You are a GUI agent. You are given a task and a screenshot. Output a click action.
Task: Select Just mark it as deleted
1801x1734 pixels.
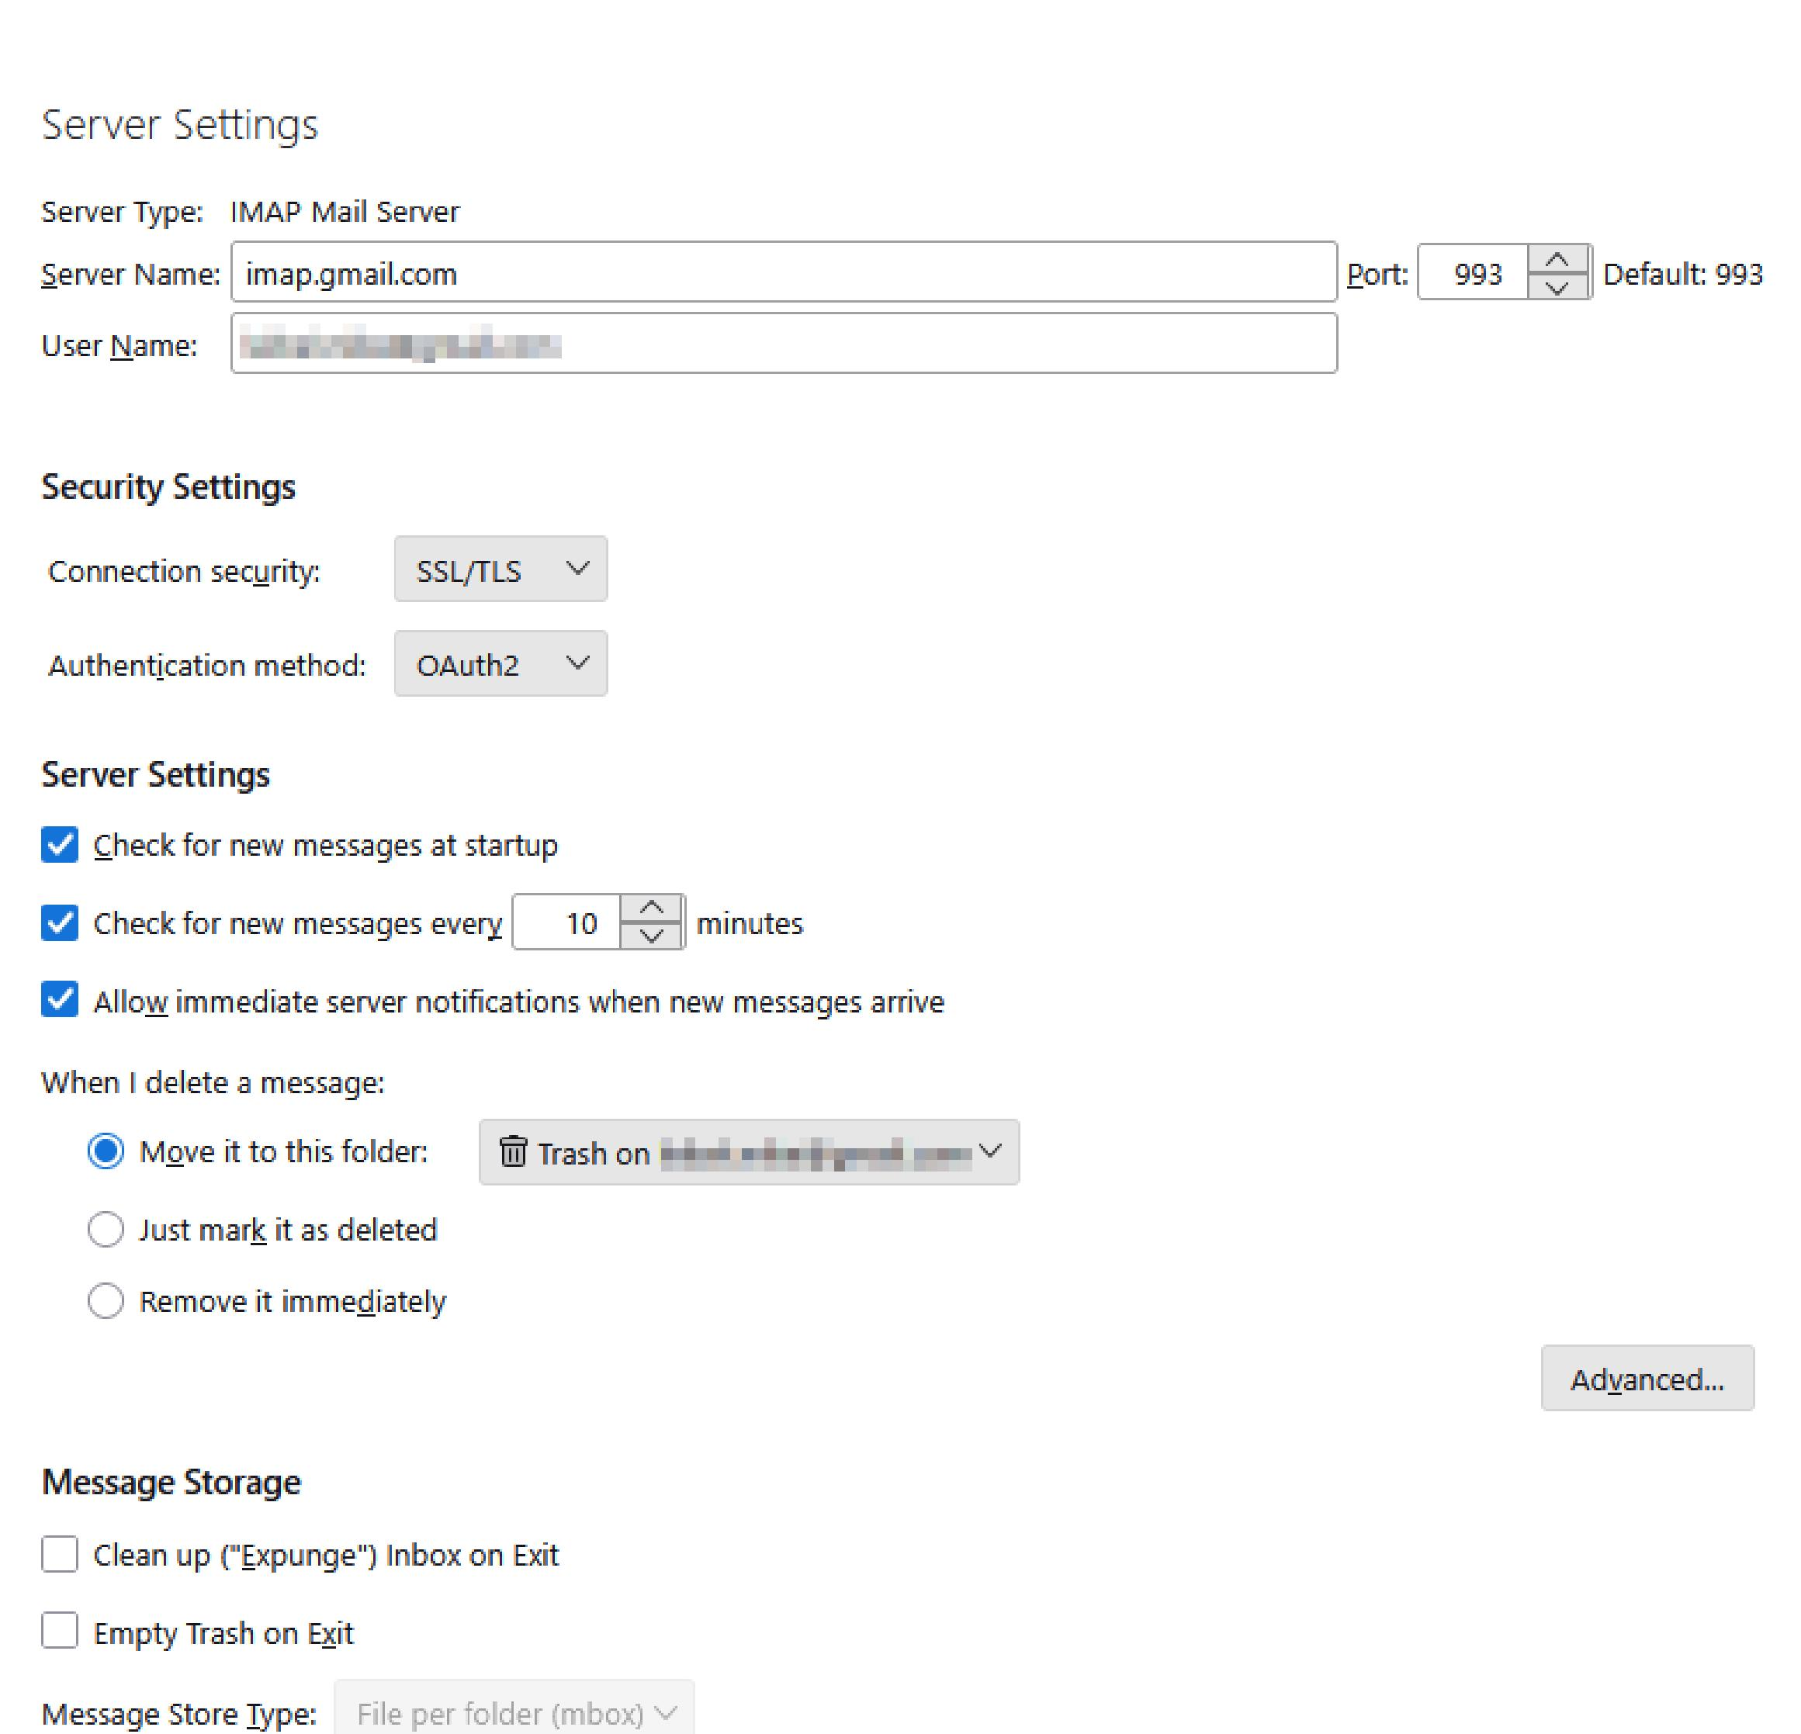point(106,1229)
